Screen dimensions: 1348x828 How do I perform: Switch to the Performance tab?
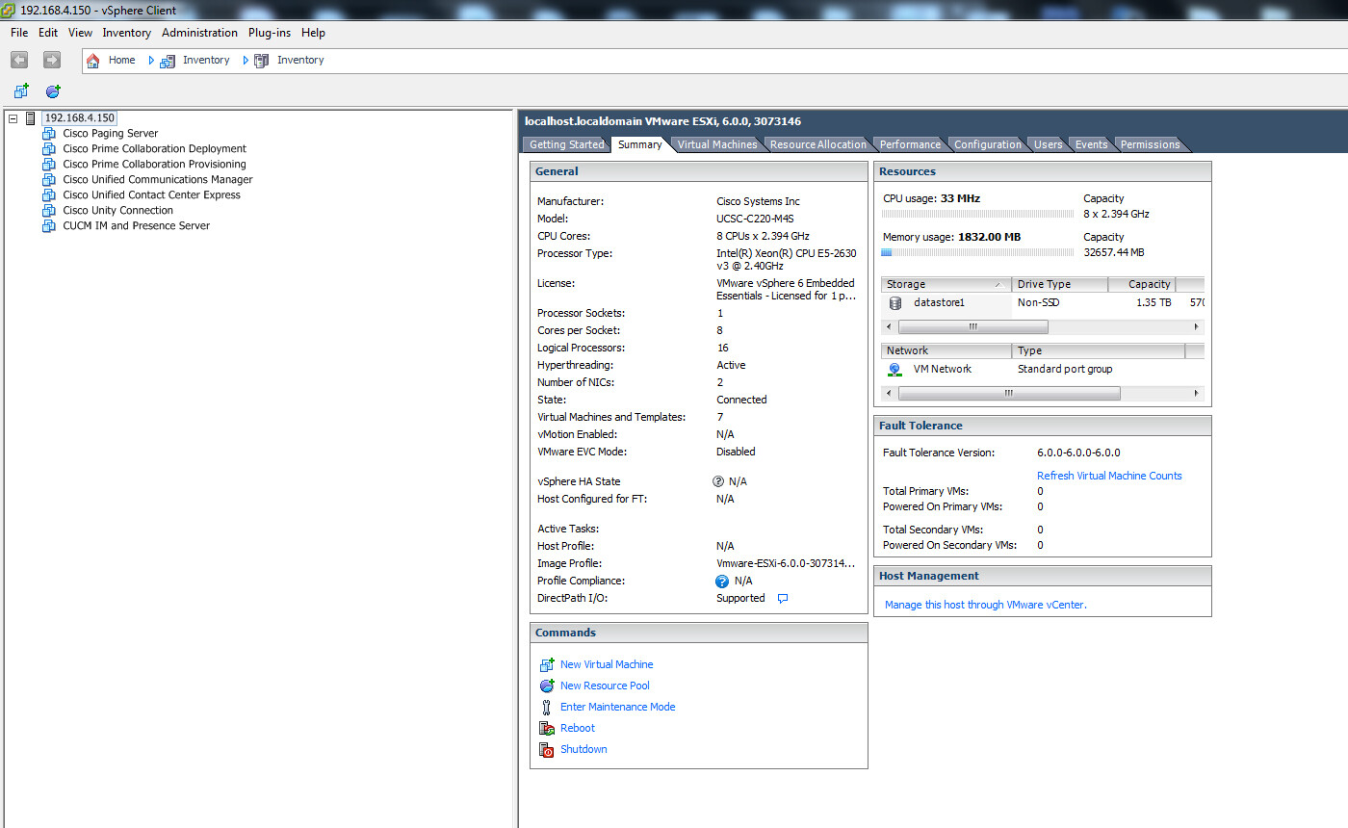pyautogui.click(x=909, y=143)
